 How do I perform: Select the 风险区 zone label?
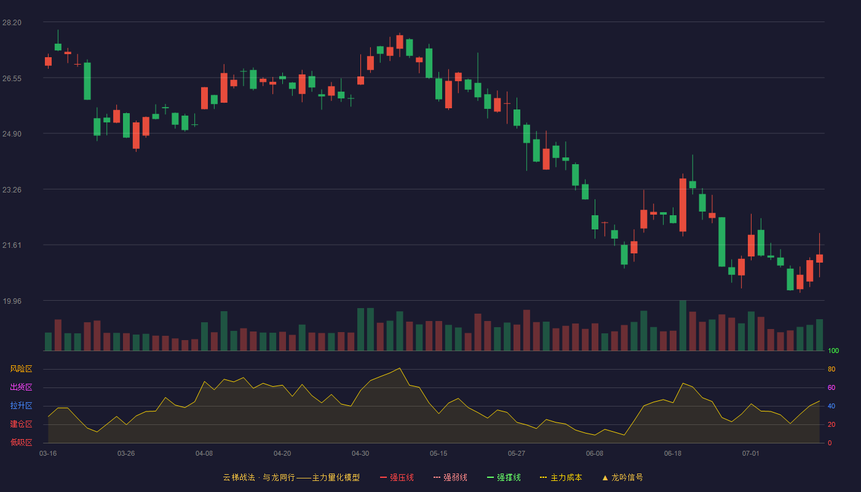[x=21, y=369]
